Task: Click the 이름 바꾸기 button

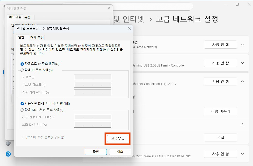Action: tap(220, 111)
